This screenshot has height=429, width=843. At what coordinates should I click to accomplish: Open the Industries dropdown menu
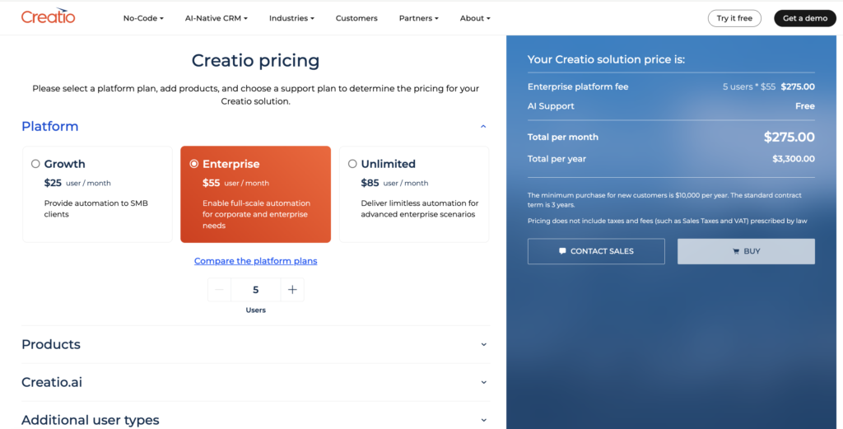pos(291,18)
